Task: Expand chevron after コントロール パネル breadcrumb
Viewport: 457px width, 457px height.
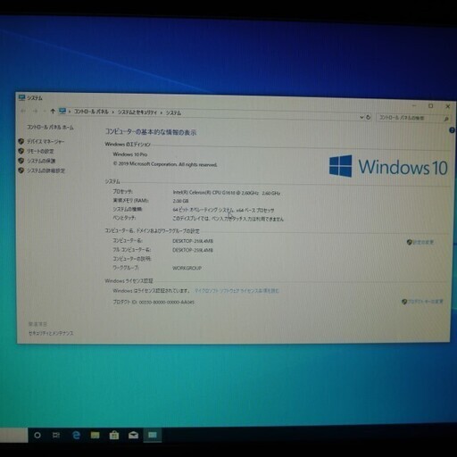Action: [x=113, y=112]
